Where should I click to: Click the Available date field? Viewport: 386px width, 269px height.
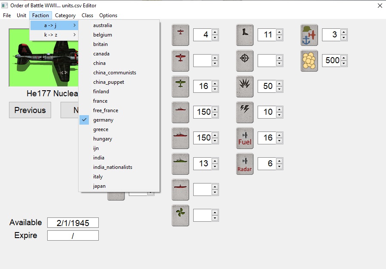click(73, 223)
